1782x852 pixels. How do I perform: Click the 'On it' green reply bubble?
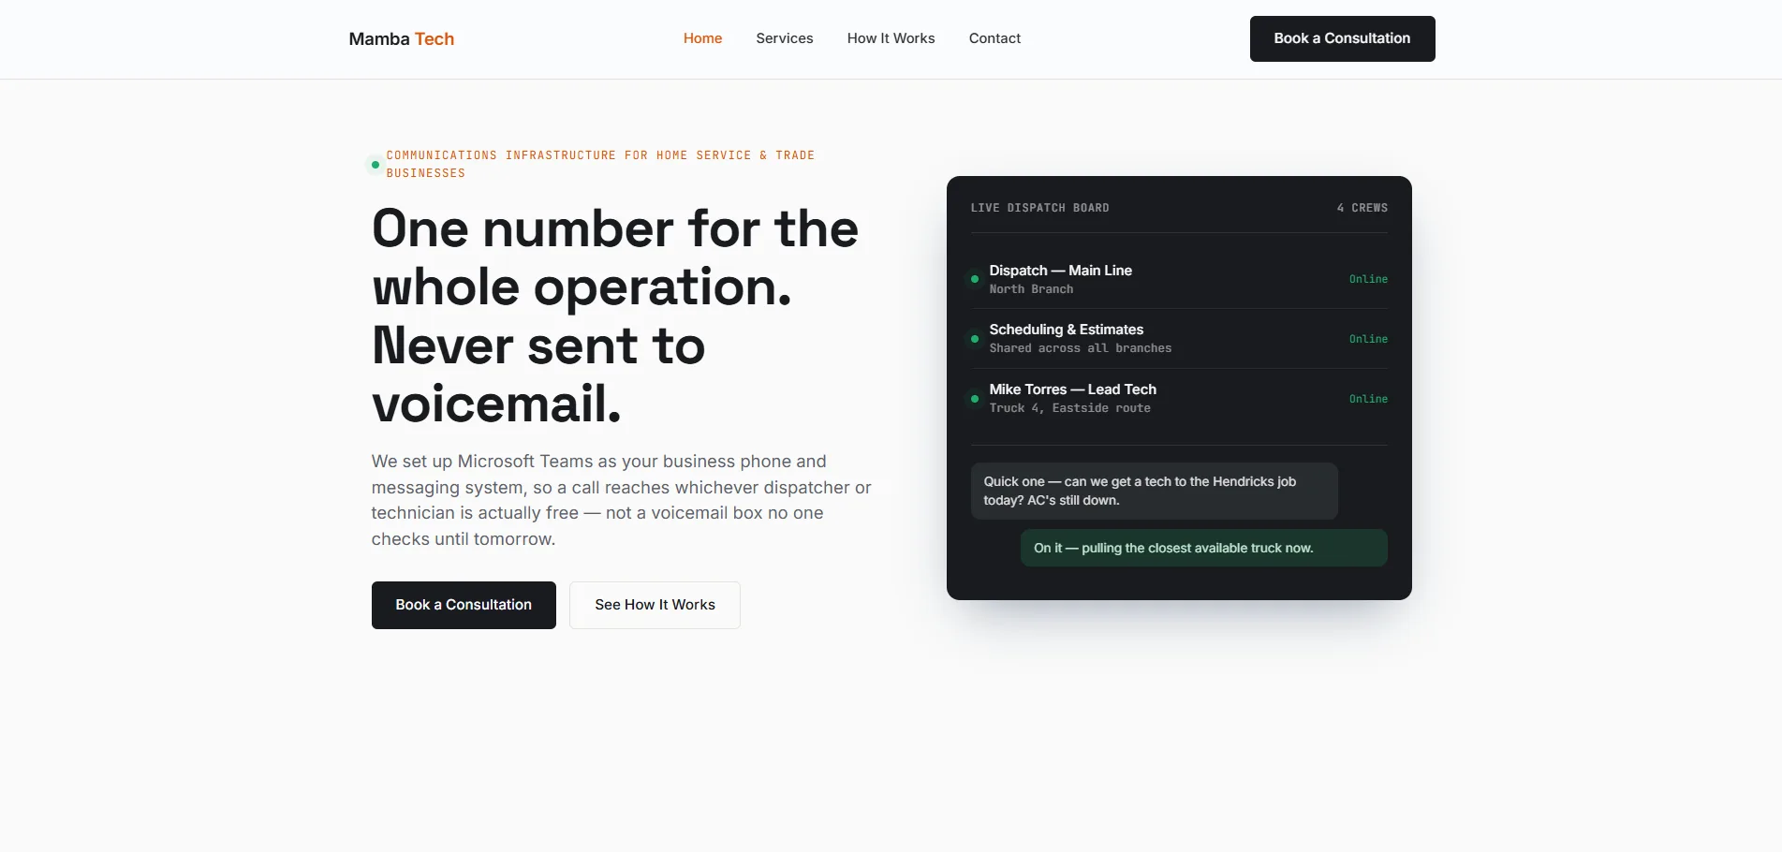tap(1203, 548)
